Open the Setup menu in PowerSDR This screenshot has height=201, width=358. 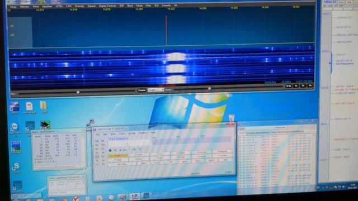click(13, 7)
